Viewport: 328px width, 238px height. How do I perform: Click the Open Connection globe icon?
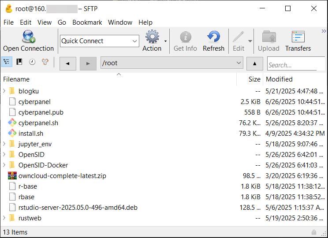29,37
